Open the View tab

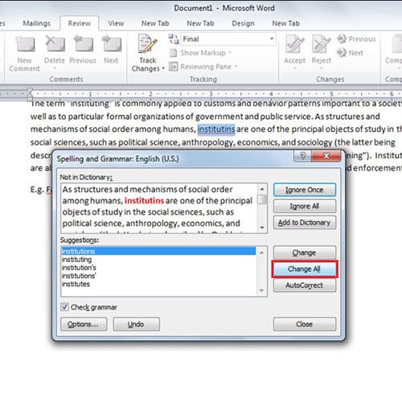[116, 23]
